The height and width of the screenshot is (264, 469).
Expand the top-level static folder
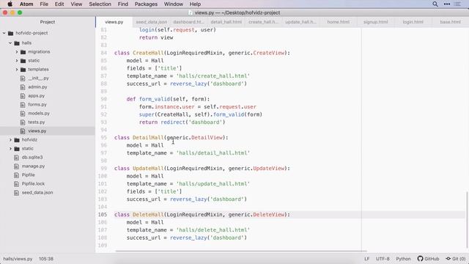[x=10, y=149]
